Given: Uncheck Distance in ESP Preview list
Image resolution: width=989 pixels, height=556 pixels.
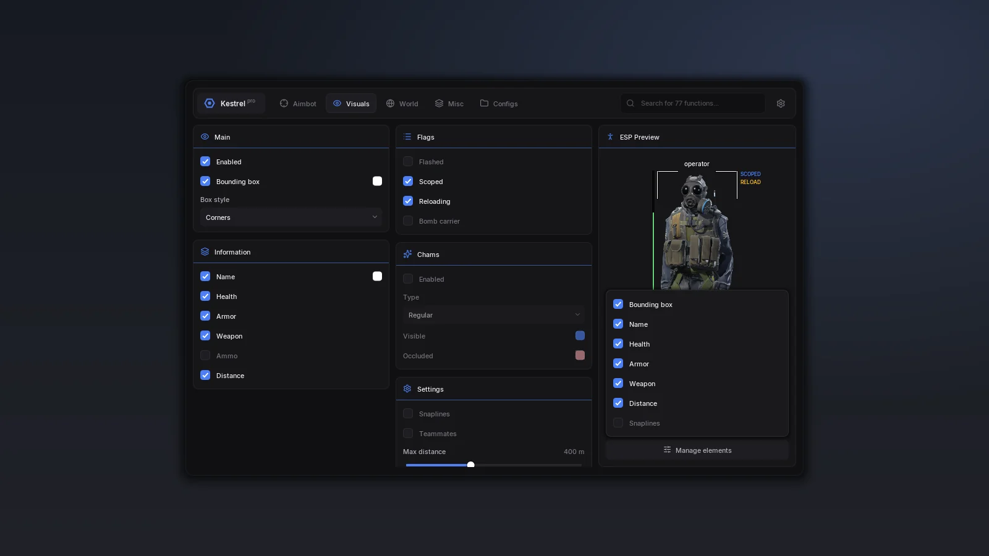Looking at the screenshot, I should (618, 403).
